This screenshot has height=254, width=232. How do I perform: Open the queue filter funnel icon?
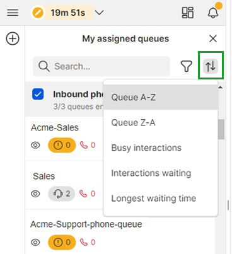[x=187, y=66]
